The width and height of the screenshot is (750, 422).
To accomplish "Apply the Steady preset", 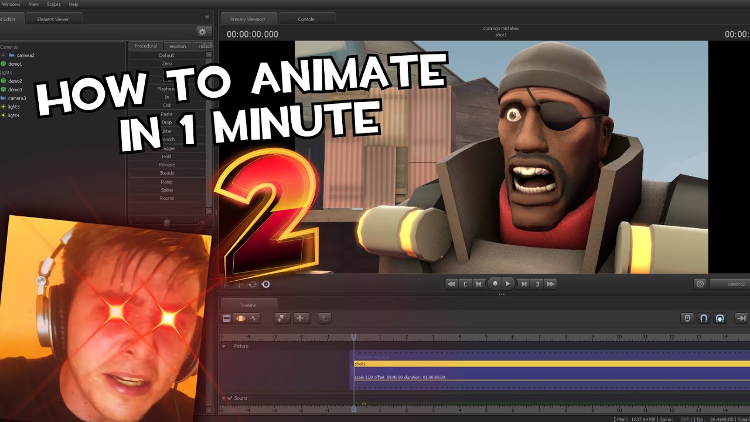I will pyautogui.click(x=166, y=173).
